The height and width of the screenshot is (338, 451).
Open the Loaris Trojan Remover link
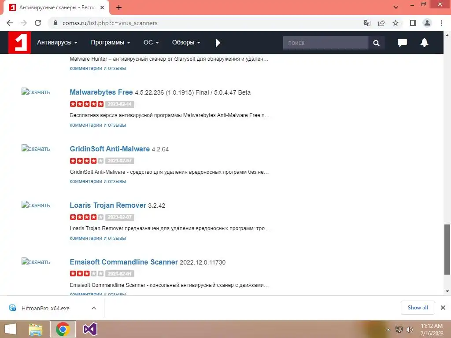108,205
